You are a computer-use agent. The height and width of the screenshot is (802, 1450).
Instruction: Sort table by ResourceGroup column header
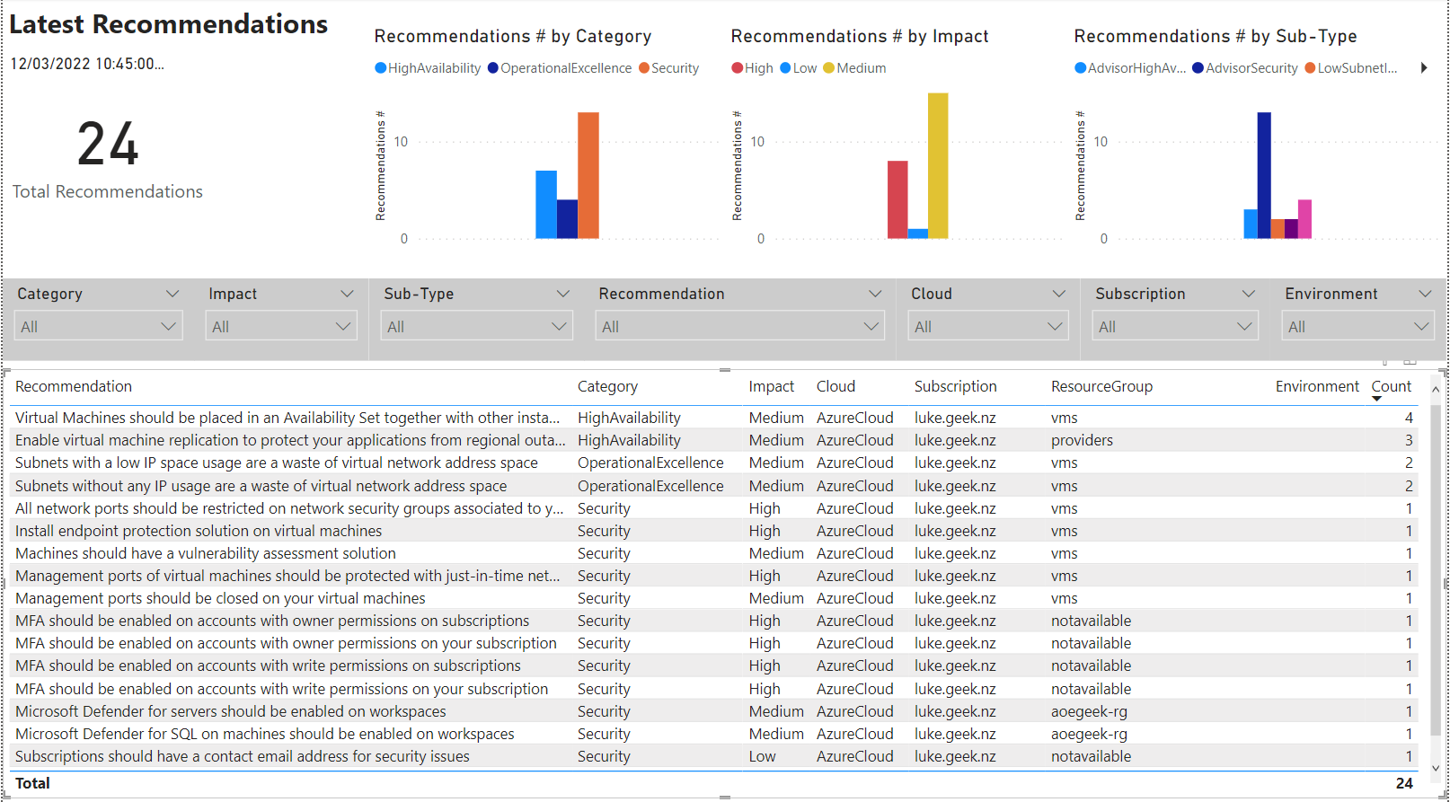[1101, 386]
